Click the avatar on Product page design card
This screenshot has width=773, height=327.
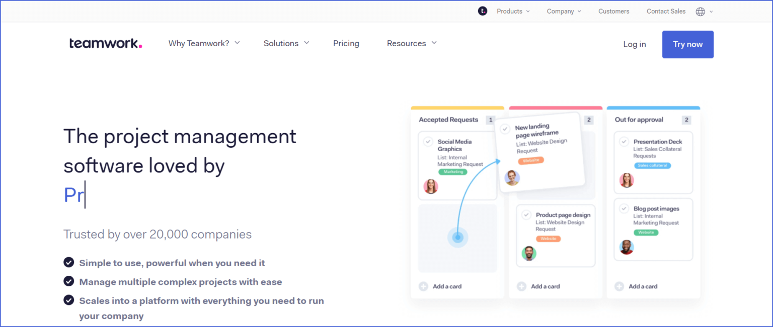[529, 253]
